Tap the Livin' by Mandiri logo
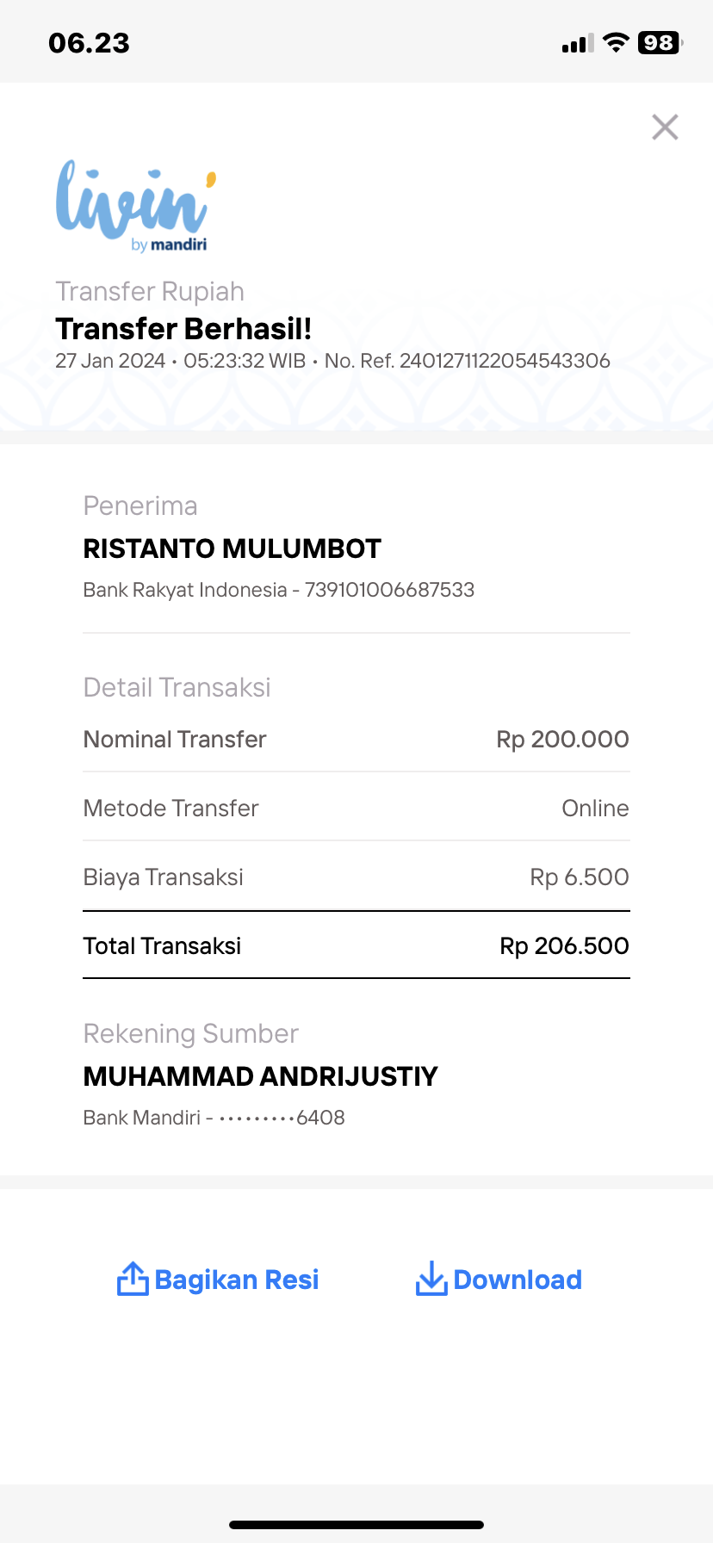The height and width of the screenshot is (1543, 713). tap(136, 207)
